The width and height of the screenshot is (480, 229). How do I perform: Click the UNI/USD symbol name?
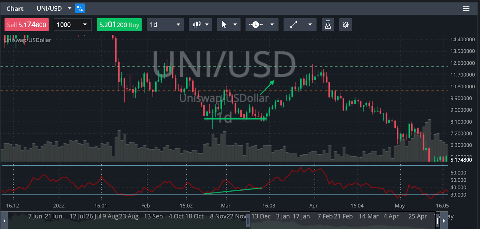click(x=49, y=8)
